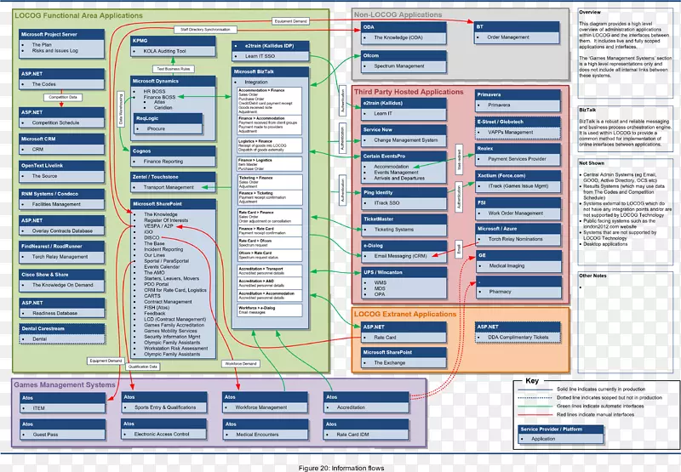Select the 'FindNearest / RoadRunner' box title

tap(52, 247)
